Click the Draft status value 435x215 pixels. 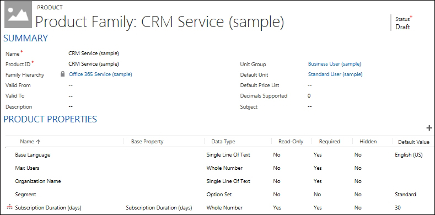click(x=402, y=27)
